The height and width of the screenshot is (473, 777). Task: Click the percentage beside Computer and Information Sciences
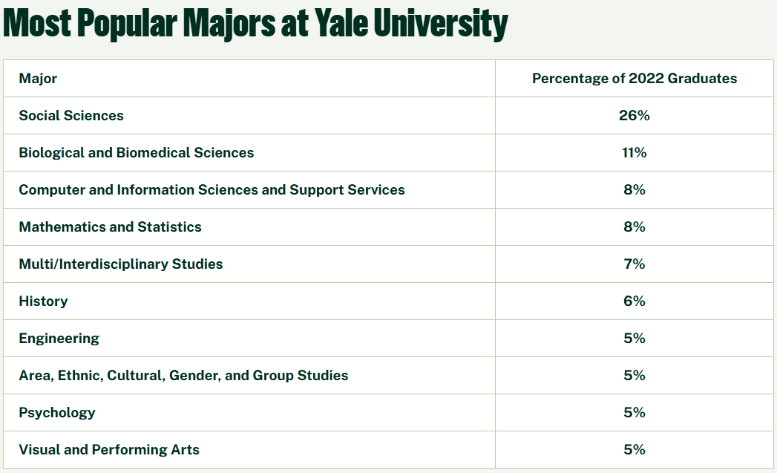point(635,190)
